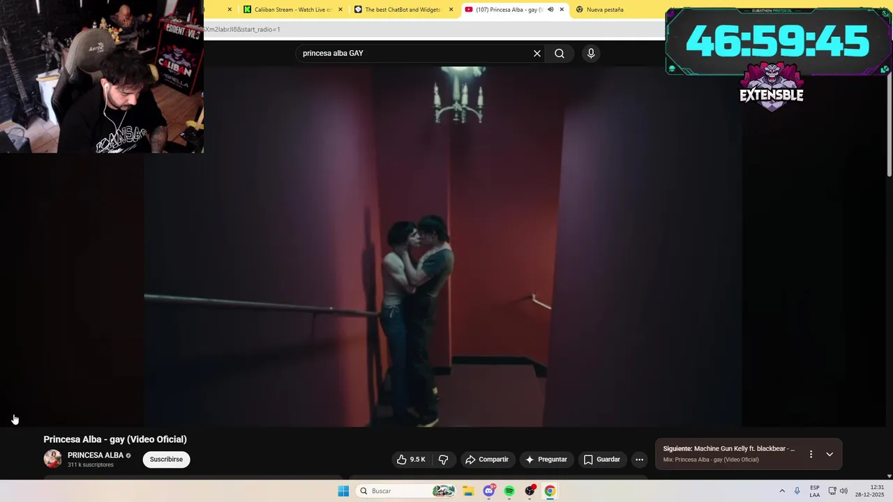This screenshot has width=893, height=502.
Task: Open Discord from the taskbar
Action: 489,491
